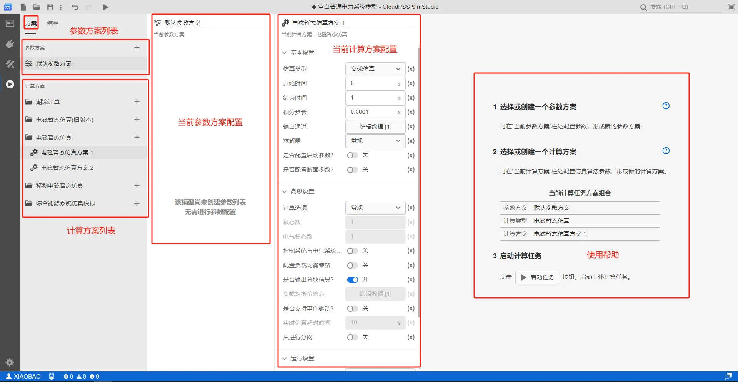The width and height of the screenshot is (738, 382).
Task: Click help icon beside 选择或创建一个计算方案
Action: pos(666,151)
